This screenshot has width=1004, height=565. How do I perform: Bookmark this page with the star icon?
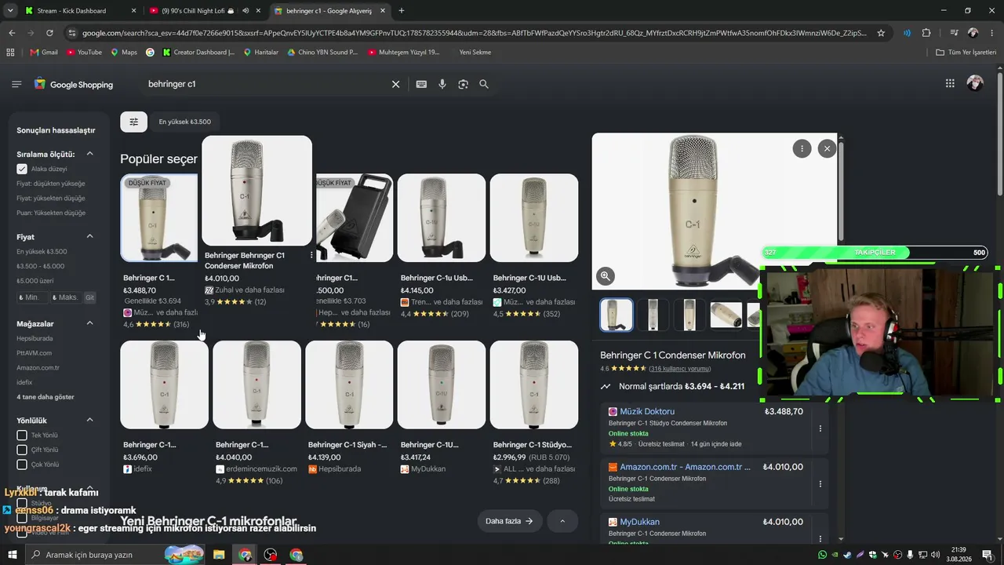pyautogui.click(x=881, y=33)
